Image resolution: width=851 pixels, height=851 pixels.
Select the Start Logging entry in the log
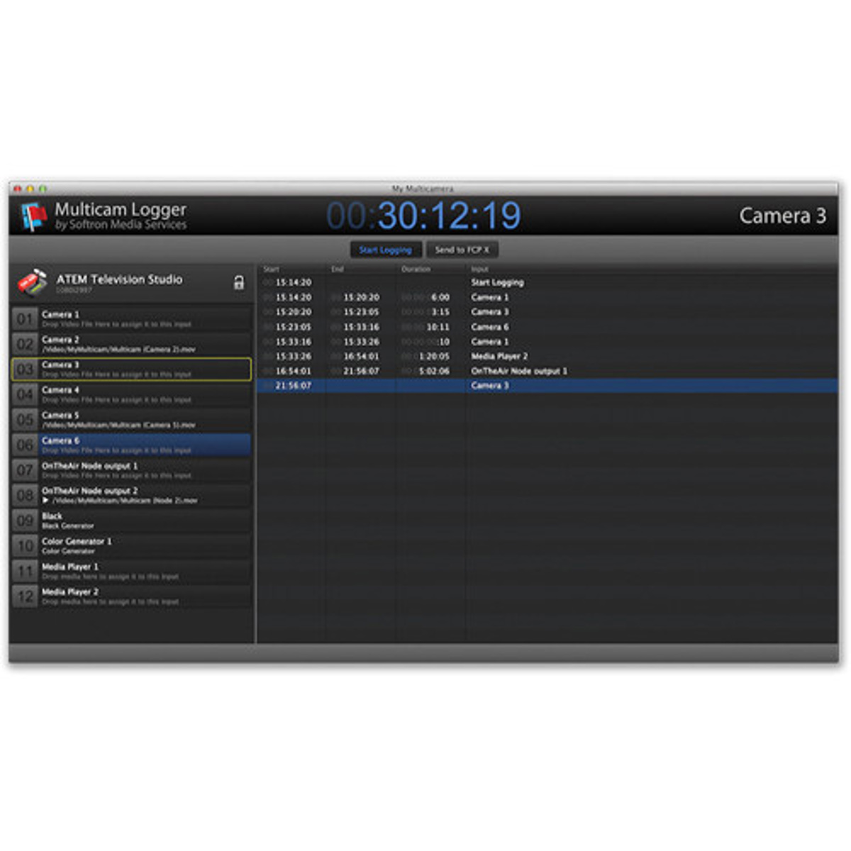click(x=497, y=282)
